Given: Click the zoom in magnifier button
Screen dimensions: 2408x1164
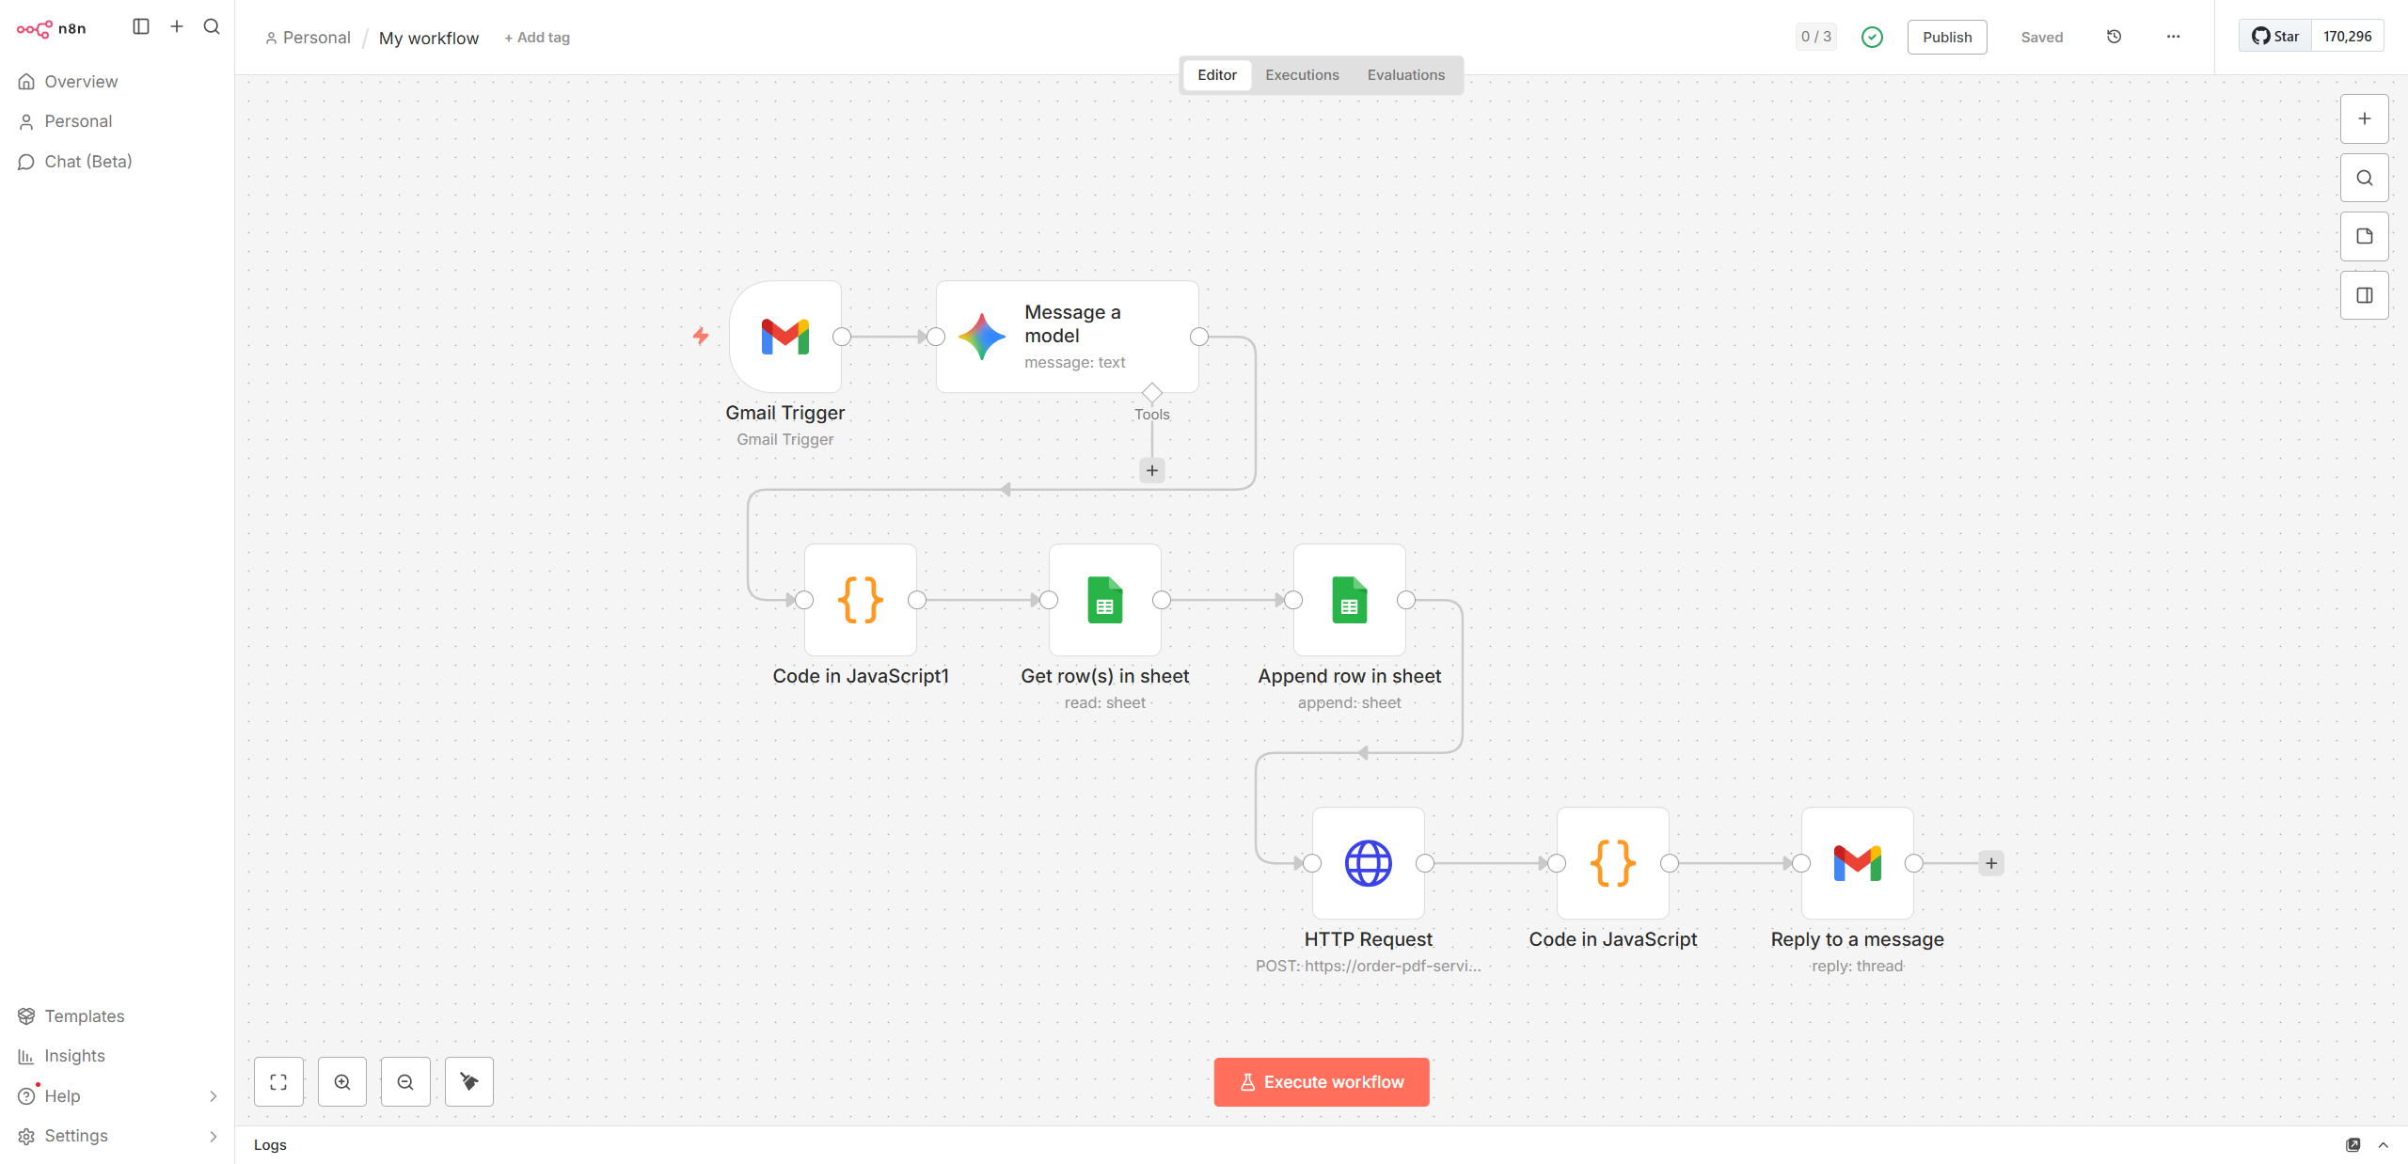Looking at the screenshot, I should click(342, 1082).
